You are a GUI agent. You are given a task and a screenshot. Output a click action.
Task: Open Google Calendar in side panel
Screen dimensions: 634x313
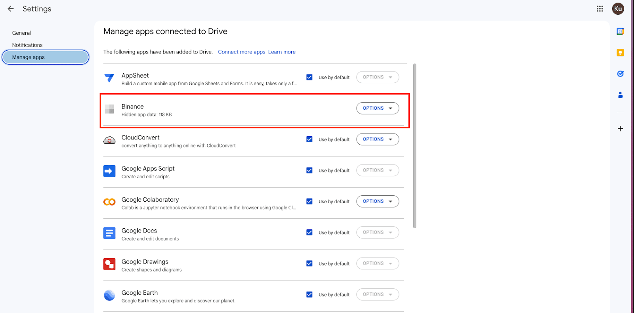(620, 31)
